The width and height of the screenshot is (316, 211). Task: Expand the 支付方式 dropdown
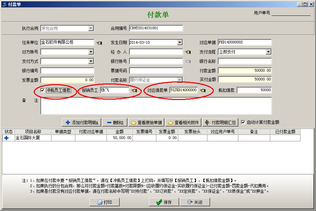coord(91,61)
